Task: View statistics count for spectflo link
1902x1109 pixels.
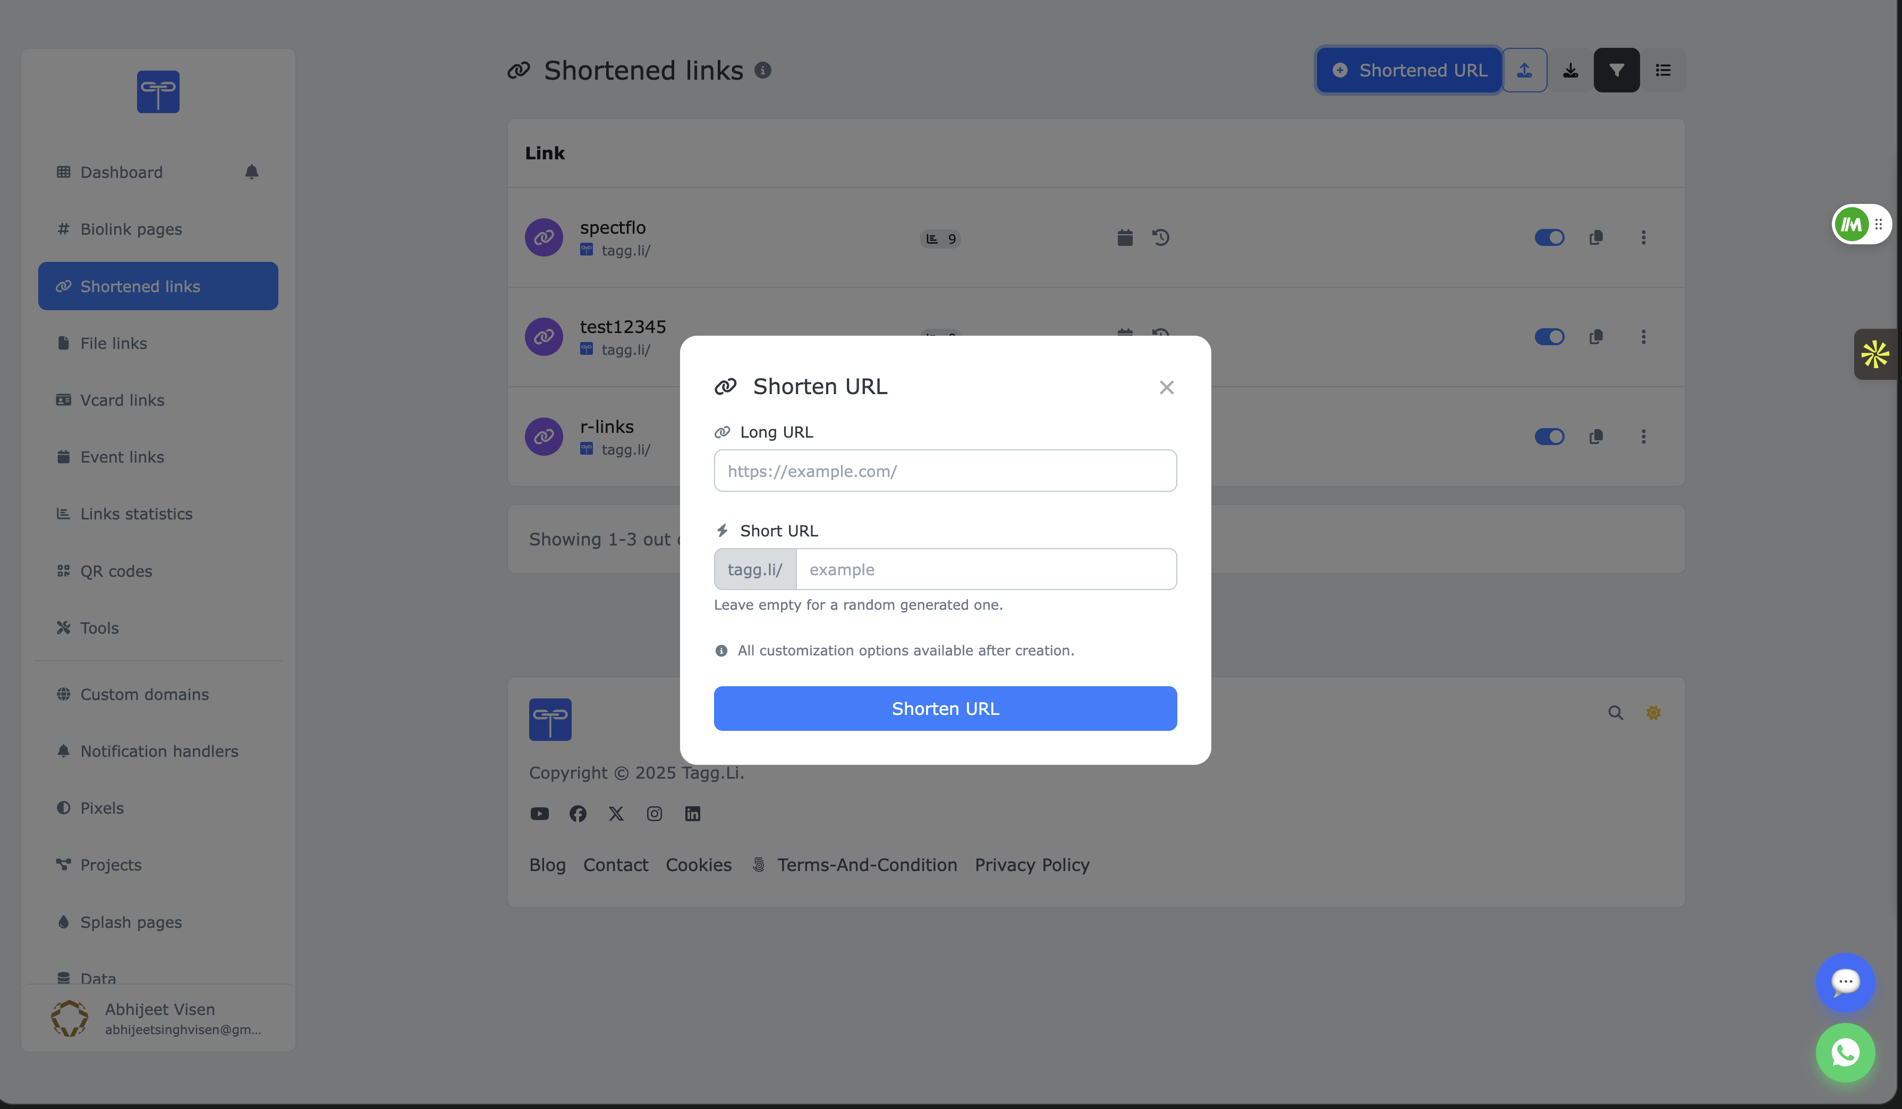Action: pos(940,238)
